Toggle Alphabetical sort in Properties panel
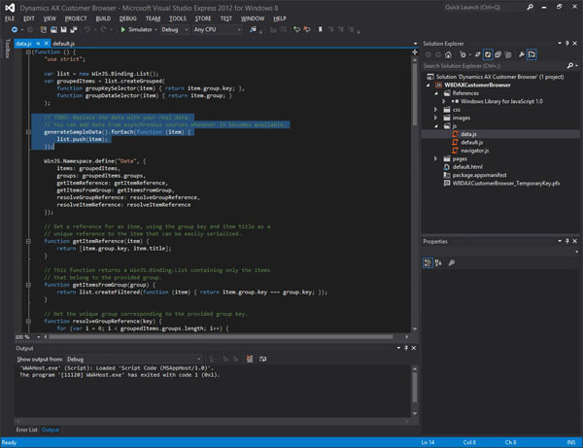Image resolution: width=583 pixels, height=448 pixels. click(438, 262)
